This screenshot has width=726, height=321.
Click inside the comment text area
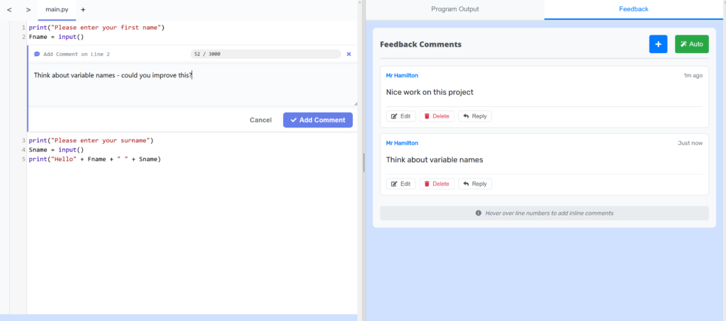pos(191,89)
